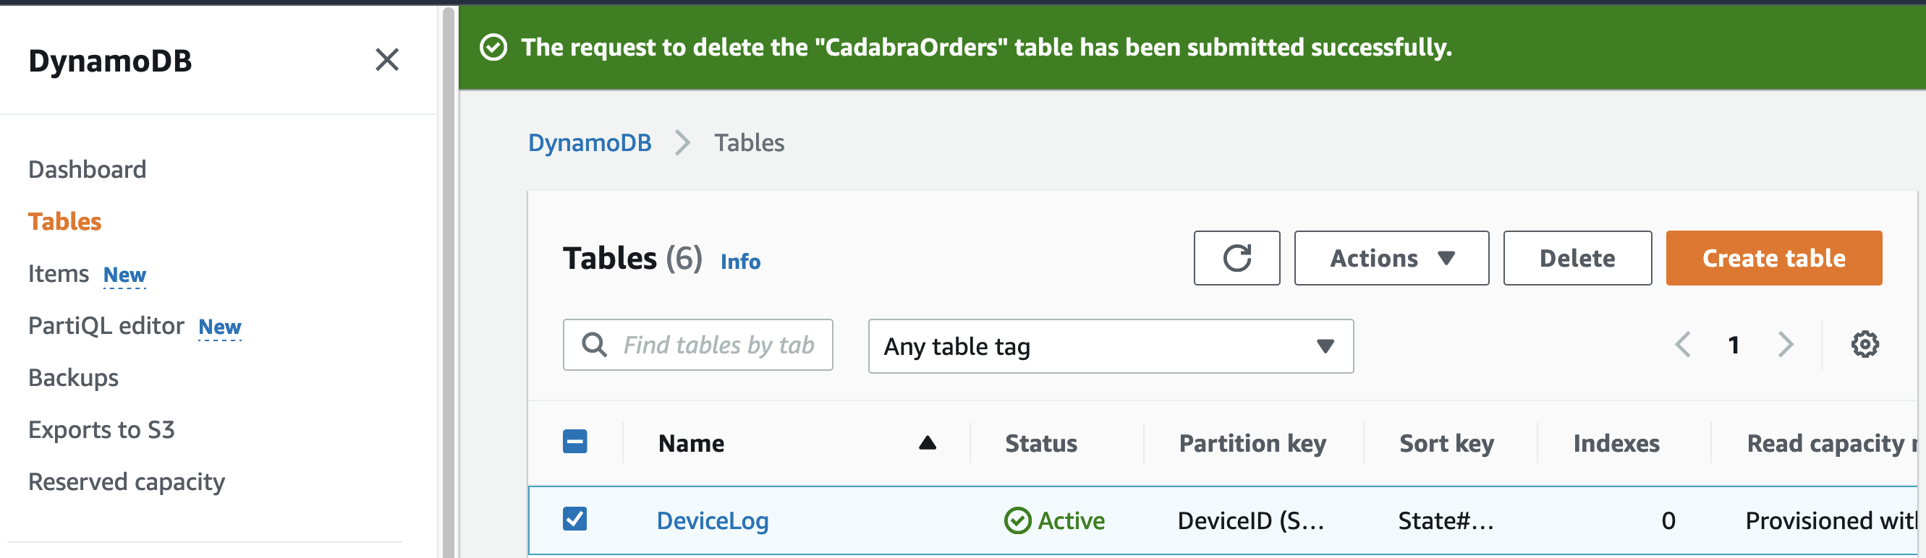The image size is (1926, 558).
Task: Open PartiQL editor from the sidebar
Action: pos(106,326)
